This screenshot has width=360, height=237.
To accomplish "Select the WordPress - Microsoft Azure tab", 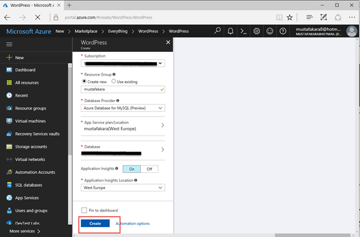I will click(x=32, y=5).
